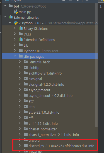Screen dimensions: 104x153
Task: Select the 'External Libraries' label
Action: coord(26,18)
